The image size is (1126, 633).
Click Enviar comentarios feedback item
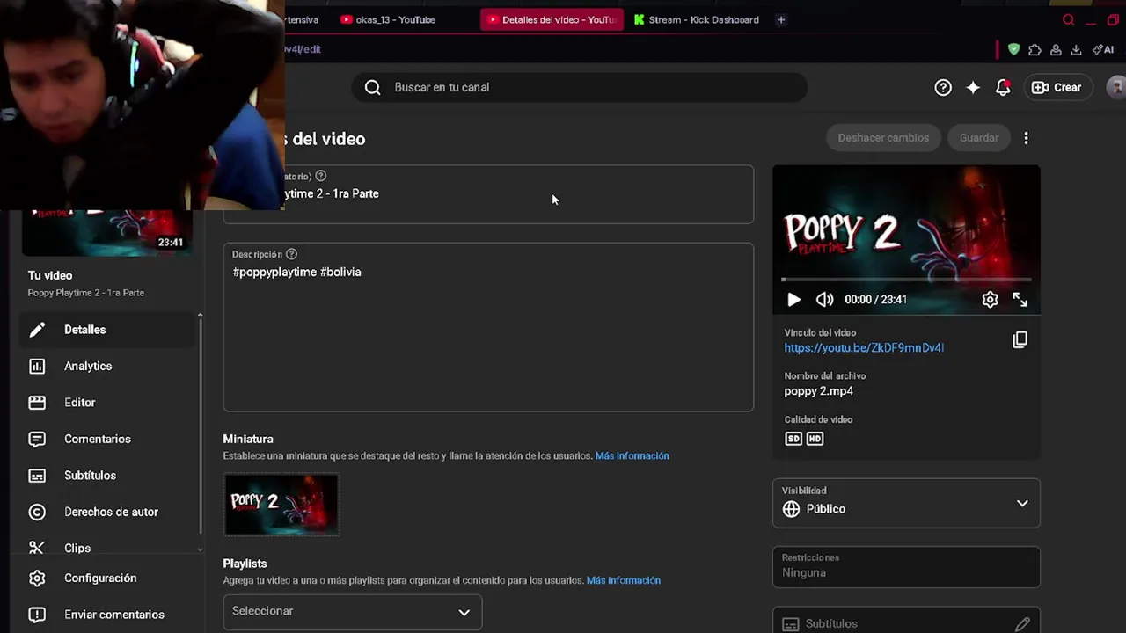click(106, 615)
